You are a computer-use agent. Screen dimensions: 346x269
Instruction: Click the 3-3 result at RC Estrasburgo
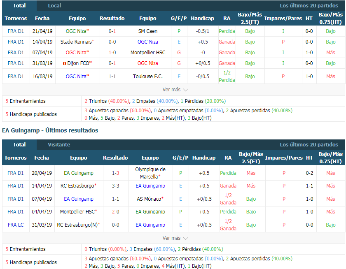click(x=115, y=186)
